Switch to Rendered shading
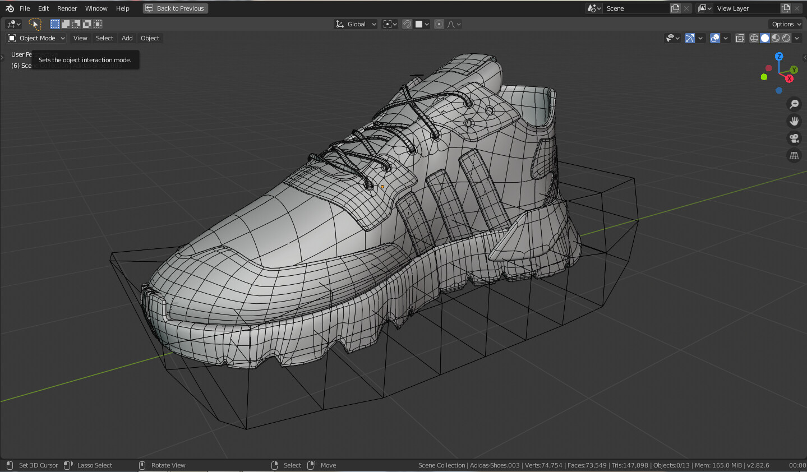The width and height of the screenshot is (807, 472). pos(786,38)
